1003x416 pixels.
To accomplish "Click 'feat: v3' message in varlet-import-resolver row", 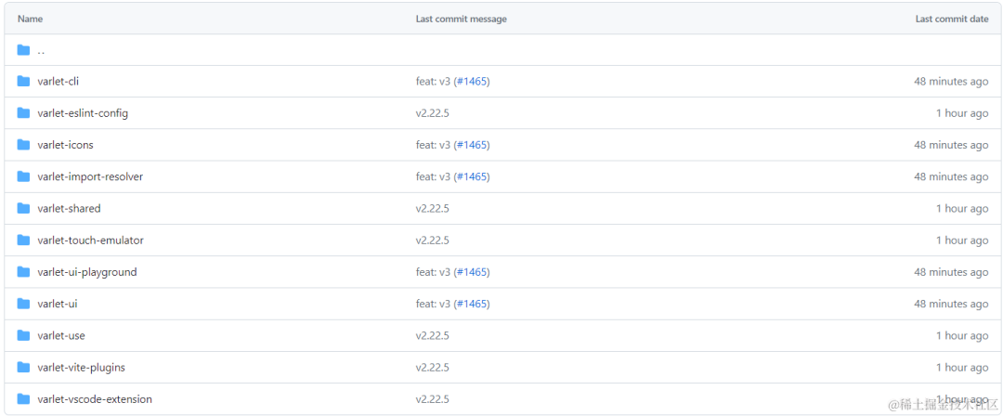I will point(433,176).
